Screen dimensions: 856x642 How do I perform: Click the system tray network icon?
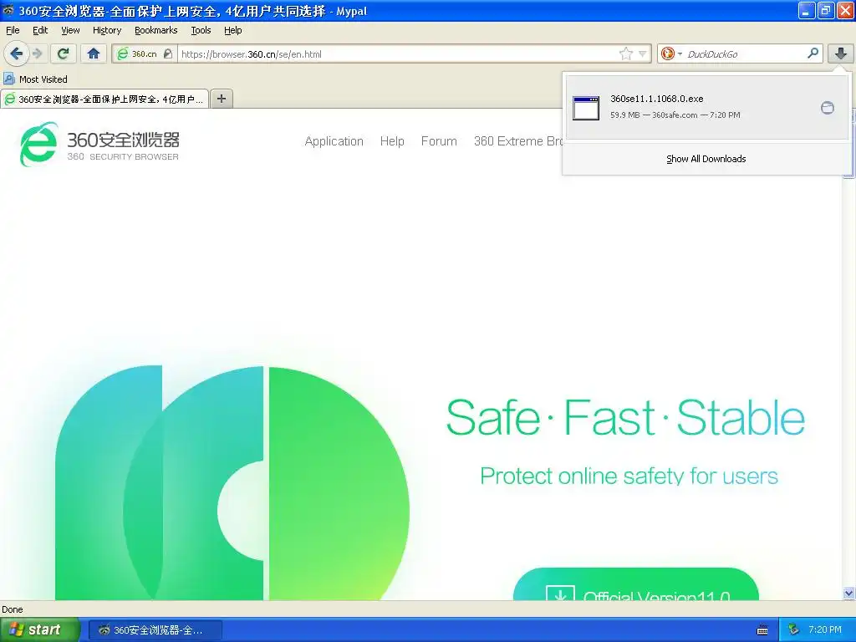(794, 629)
